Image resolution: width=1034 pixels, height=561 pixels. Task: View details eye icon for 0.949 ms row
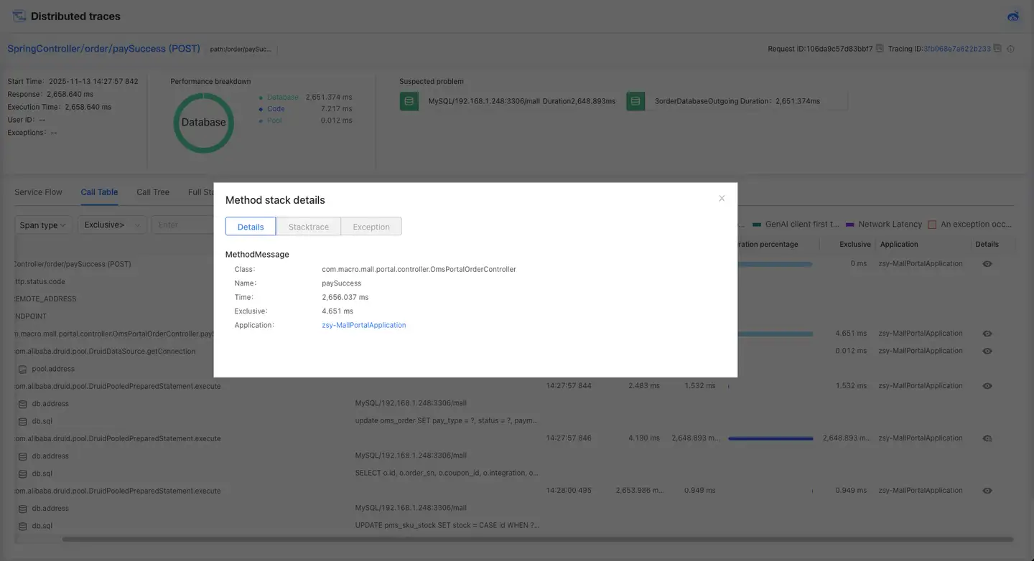987,491
